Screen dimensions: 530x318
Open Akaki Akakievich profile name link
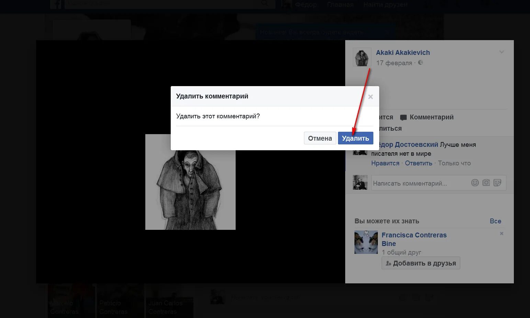click(x=403, y=52)
